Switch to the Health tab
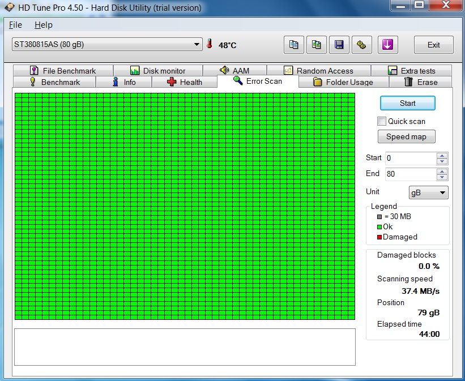465x381 pixels. coord(184,82)
